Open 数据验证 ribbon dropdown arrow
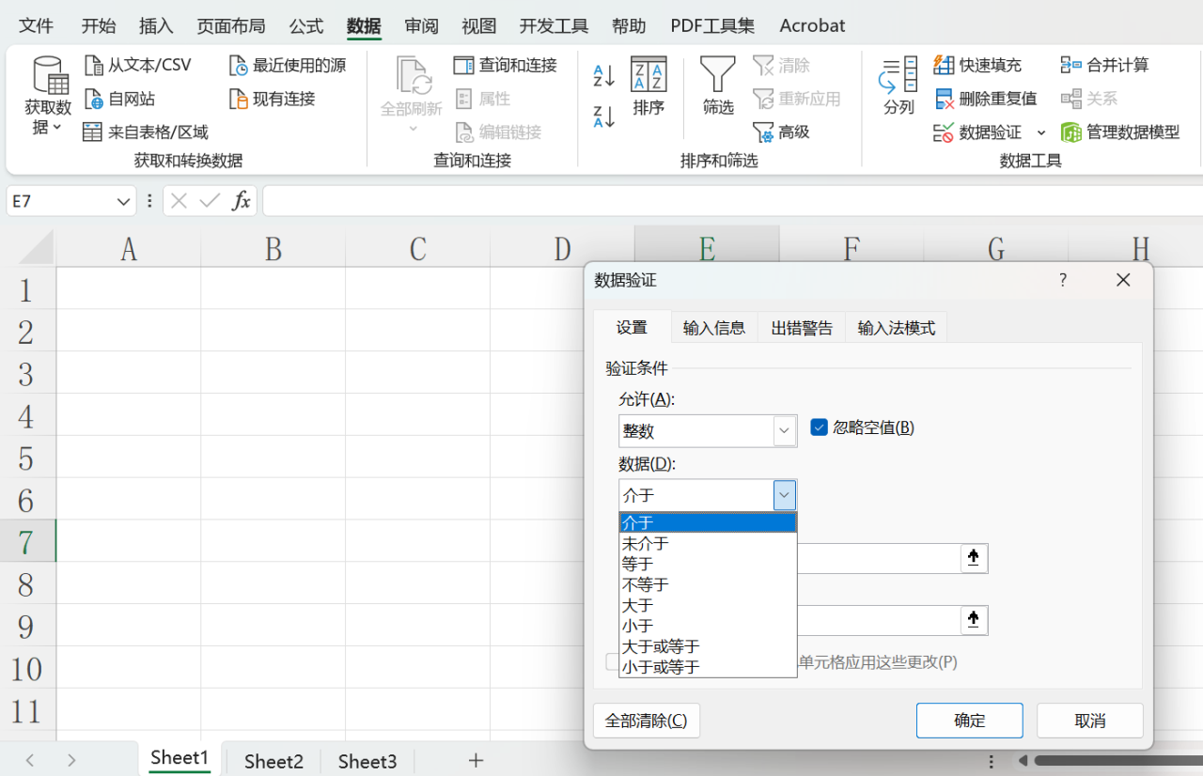1203x776 pixels. [x=1041, y=132]
